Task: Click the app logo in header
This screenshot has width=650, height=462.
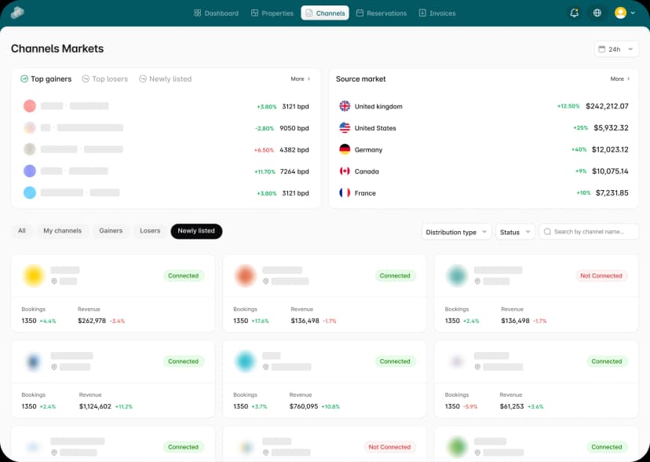Action: [x=17, y=13]
